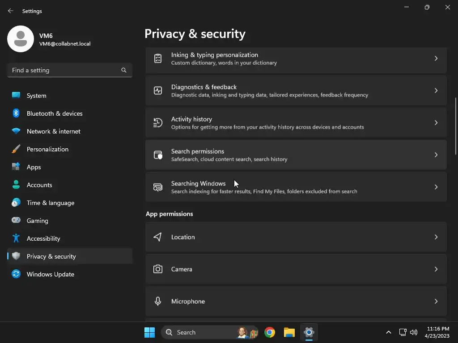Open Google Chrome from the taskbar
458x343 pixels.
[270, 332]
